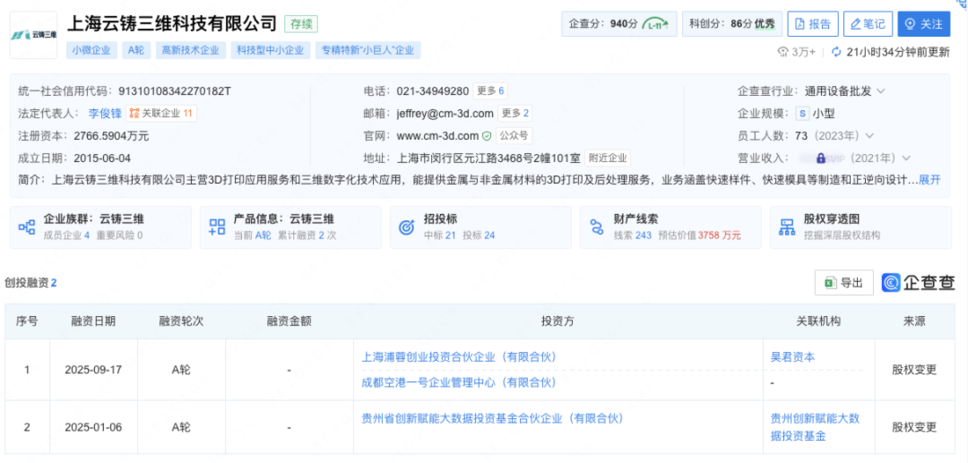Viewport: 968px width, 463px height.
Task: Expand the 企查查行业 dropdown arrow
Action: tap(880, 90)
